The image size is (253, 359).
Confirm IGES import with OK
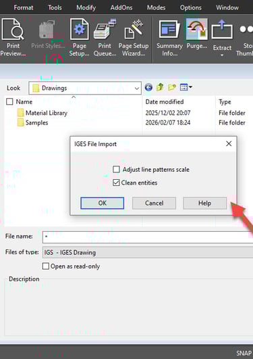102,203
